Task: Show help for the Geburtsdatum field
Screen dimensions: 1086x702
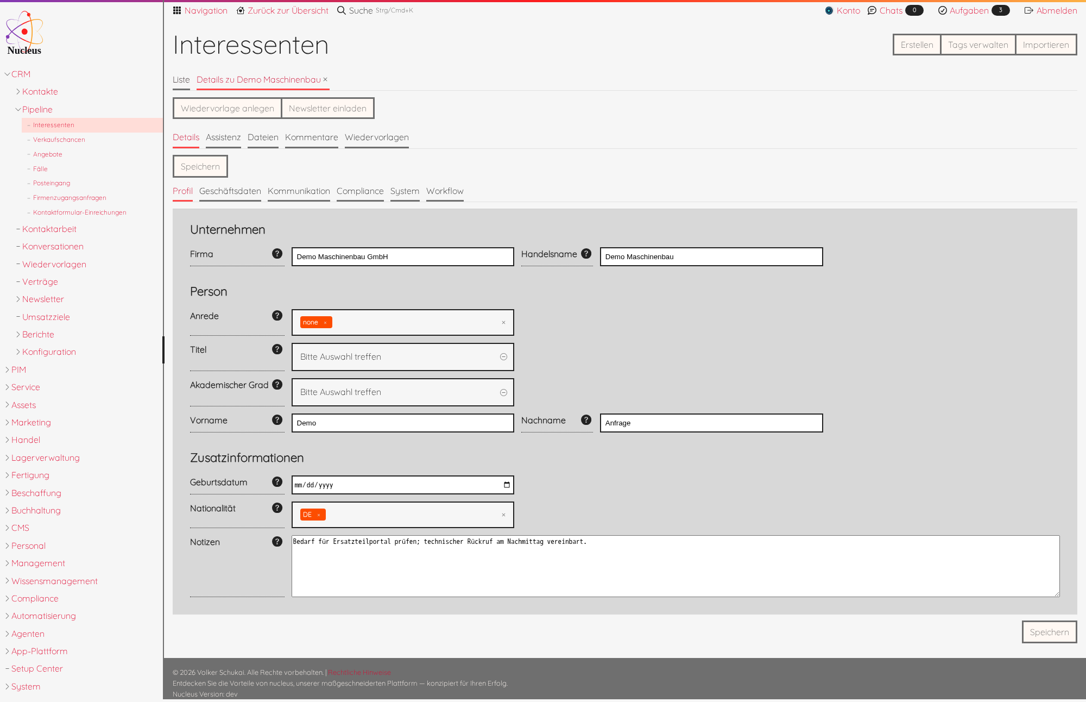Action: [x=277, y=482]
